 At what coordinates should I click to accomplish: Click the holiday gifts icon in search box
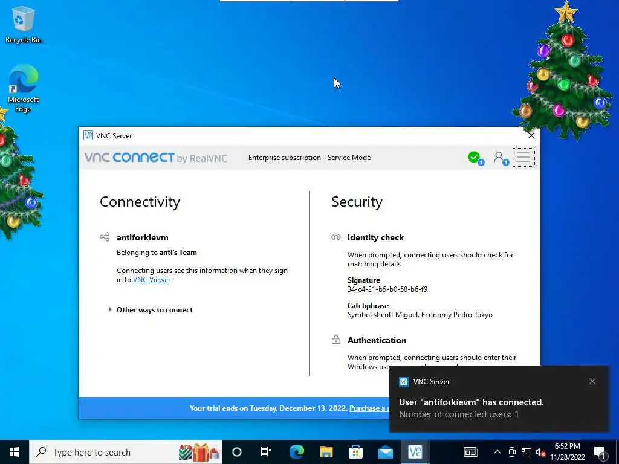[x=199, y=452]
